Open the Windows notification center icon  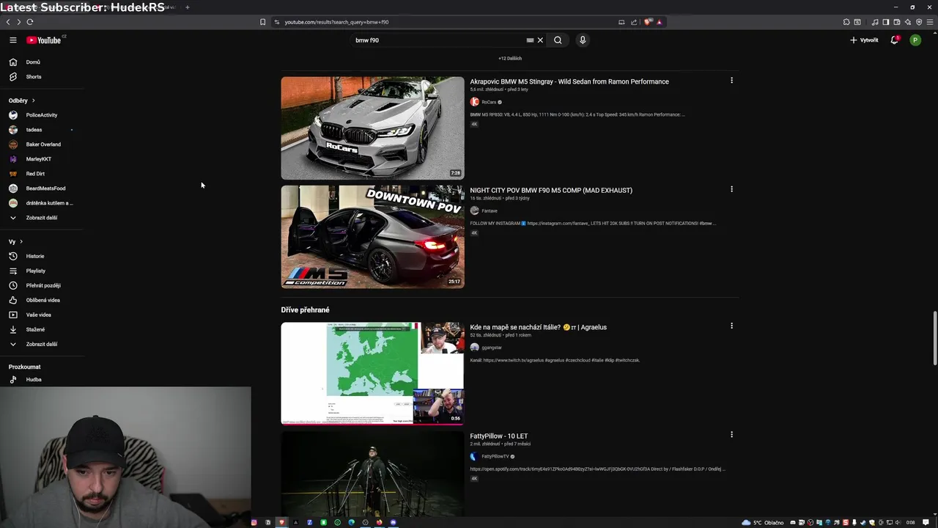pyautogui.click(x=926, y=522)
